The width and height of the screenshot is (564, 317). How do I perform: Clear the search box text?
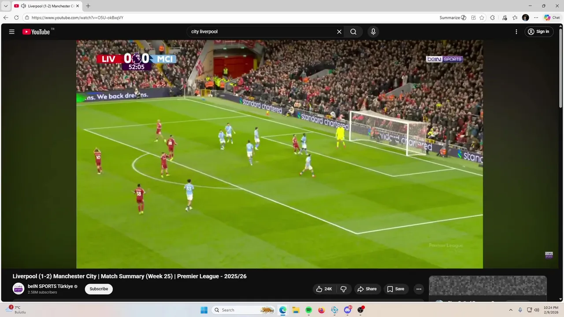pos(339,32)
